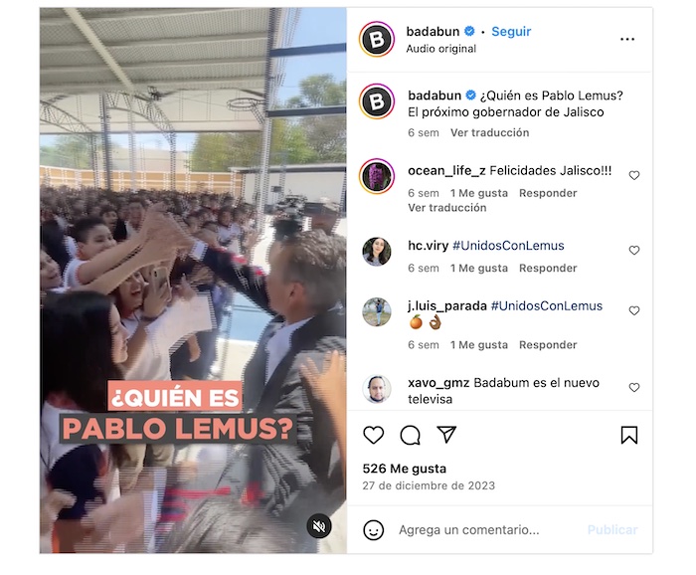Open Audio original link

pos(440,49)
